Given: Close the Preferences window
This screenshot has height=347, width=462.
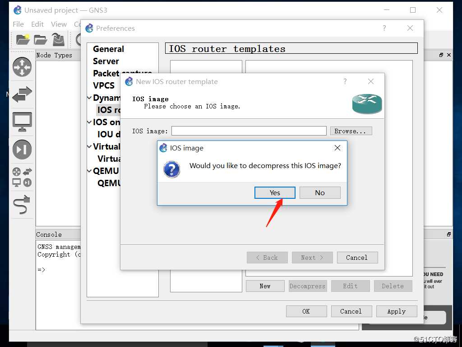Looking at the screenshot, I should [x=410, y=28].
